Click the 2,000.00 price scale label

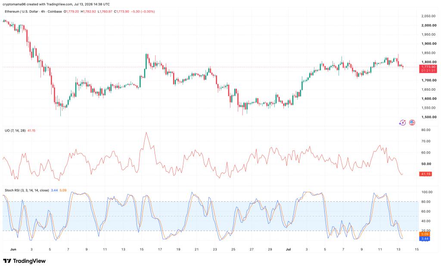point(429,25)
